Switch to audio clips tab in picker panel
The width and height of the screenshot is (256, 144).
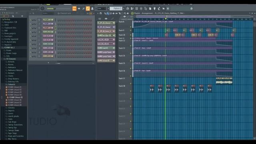point(106,19)
